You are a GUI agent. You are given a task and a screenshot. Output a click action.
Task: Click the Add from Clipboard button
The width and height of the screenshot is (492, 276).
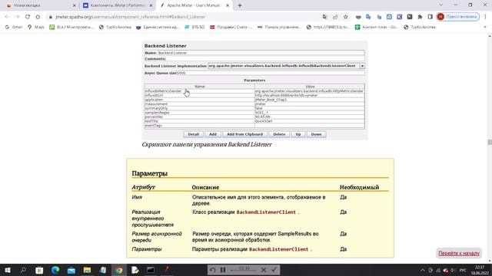click(244, 134)
